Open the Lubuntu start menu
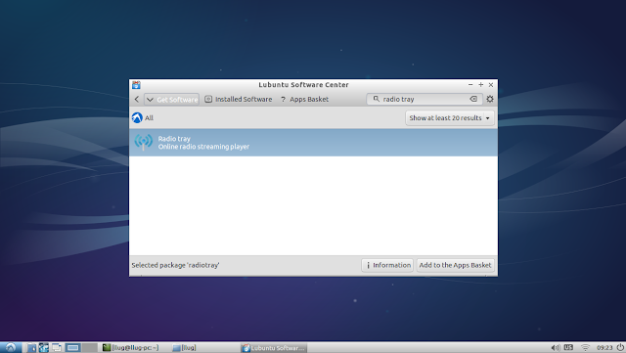The height and width of the screenshot is (353, 626). (x=11, y=347)
